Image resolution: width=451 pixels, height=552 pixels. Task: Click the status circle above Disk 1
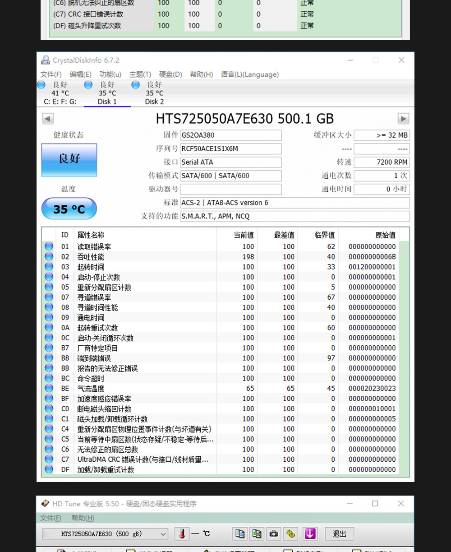[88, 85]
